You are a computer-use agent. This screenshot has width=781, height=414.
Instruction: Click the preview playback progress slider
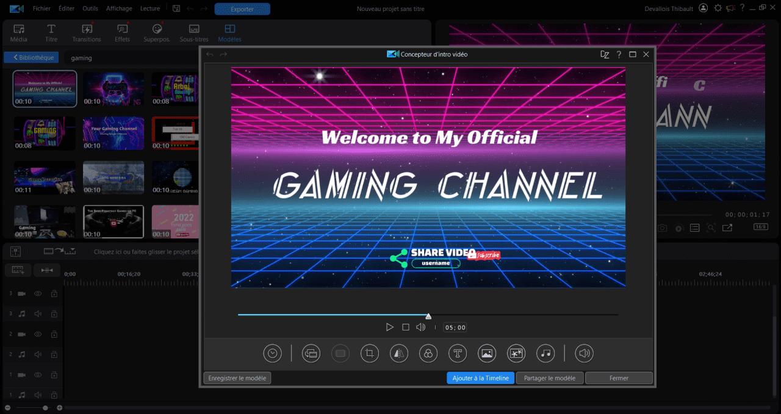(x=428, y=316)
